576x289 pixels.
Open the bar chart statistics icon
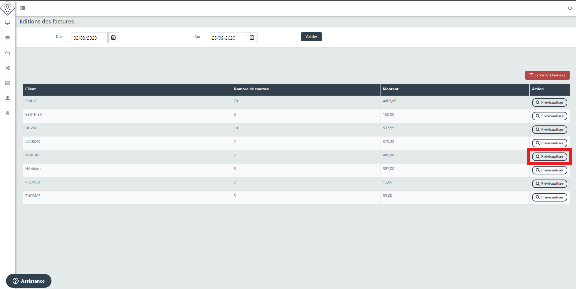(x=8, y=83)
